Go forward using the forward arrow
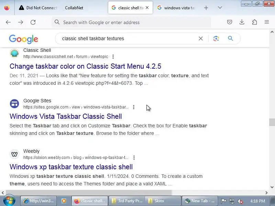The image size is (275, 206). coord(21,22)
